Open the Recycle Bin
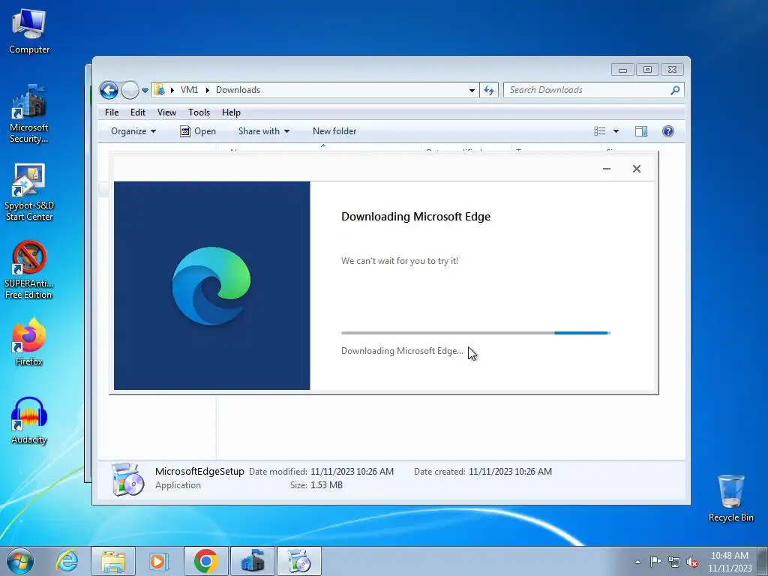 [x=730, y=498]
